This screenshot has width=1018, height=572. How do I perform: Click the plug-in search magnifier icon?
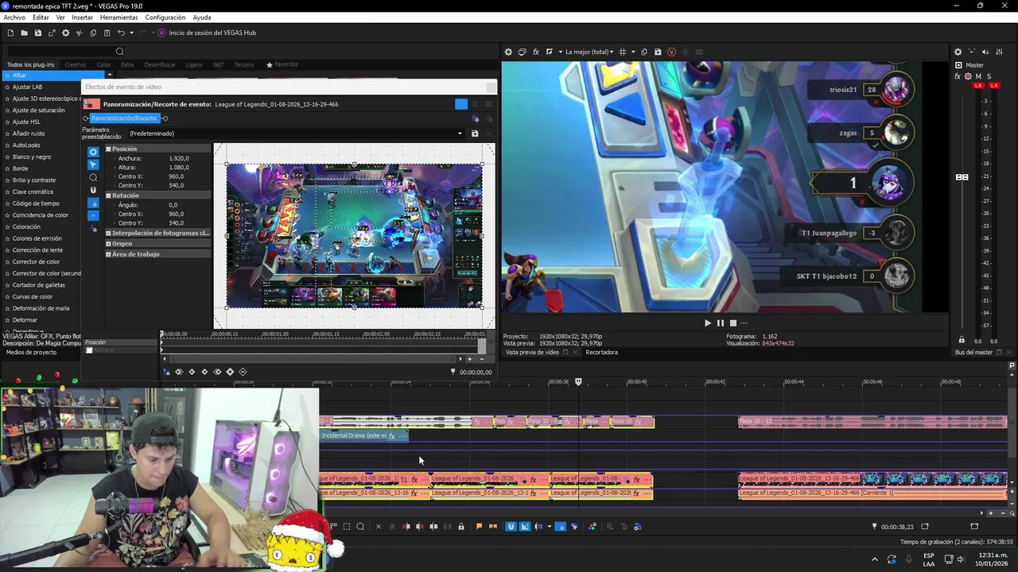point(120,52)
